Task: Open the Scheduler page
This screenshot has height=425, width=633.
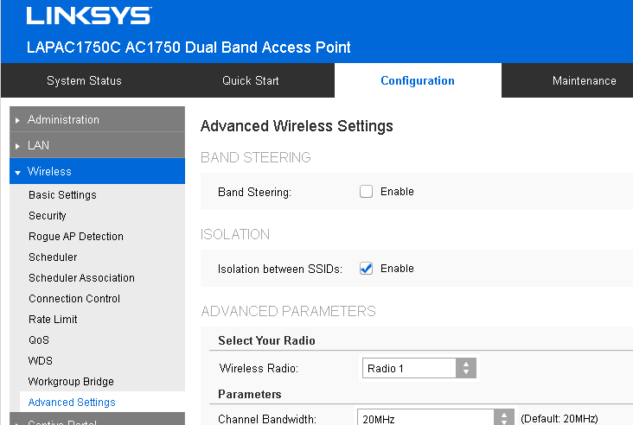Action: pos(53,257)
